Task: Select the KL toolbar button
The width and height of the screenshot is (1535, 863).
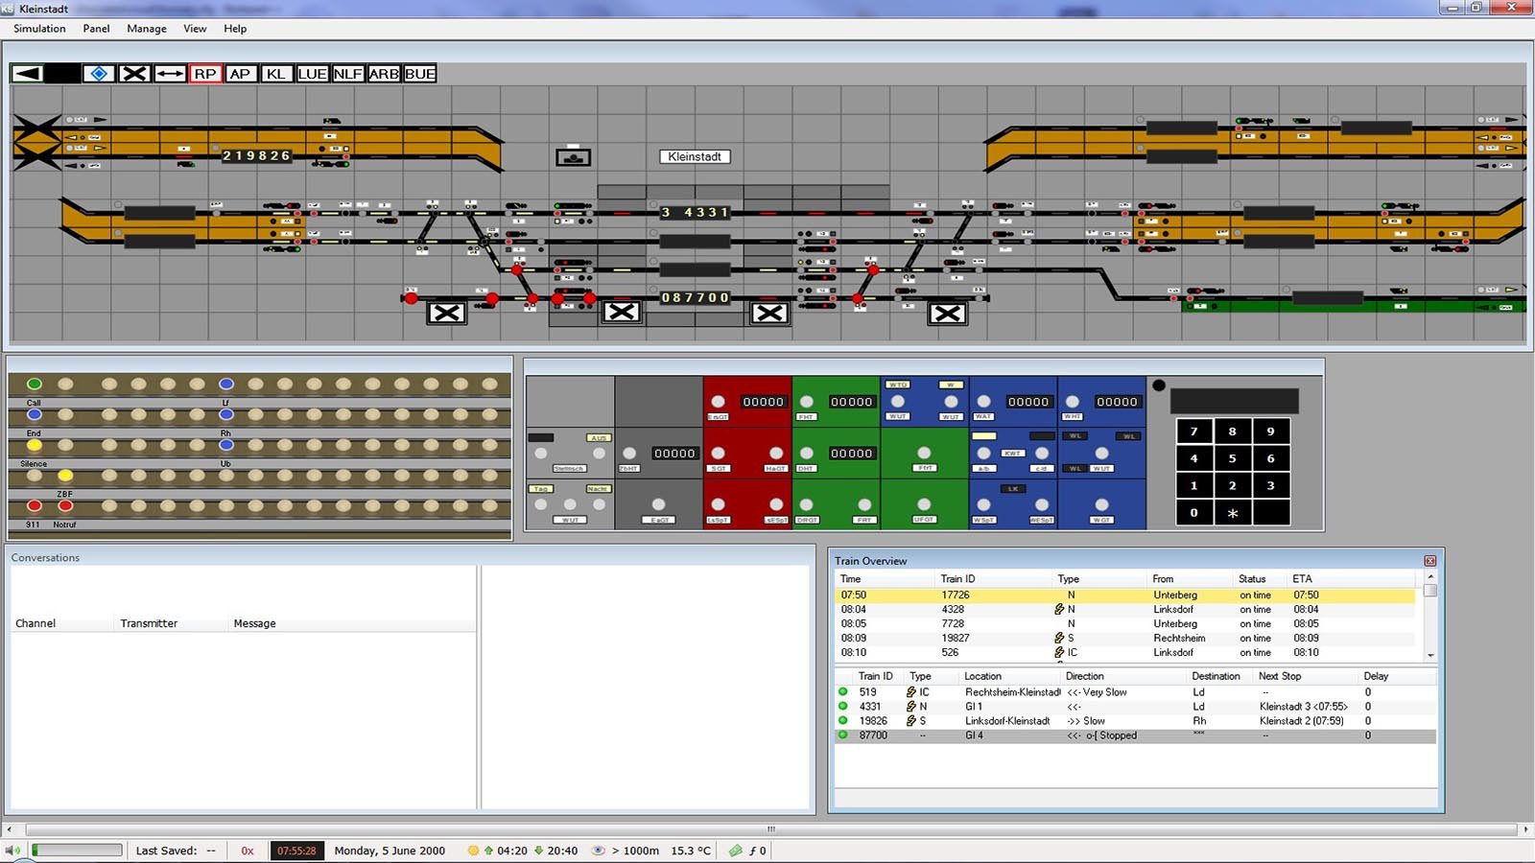Action: [275, 74]
